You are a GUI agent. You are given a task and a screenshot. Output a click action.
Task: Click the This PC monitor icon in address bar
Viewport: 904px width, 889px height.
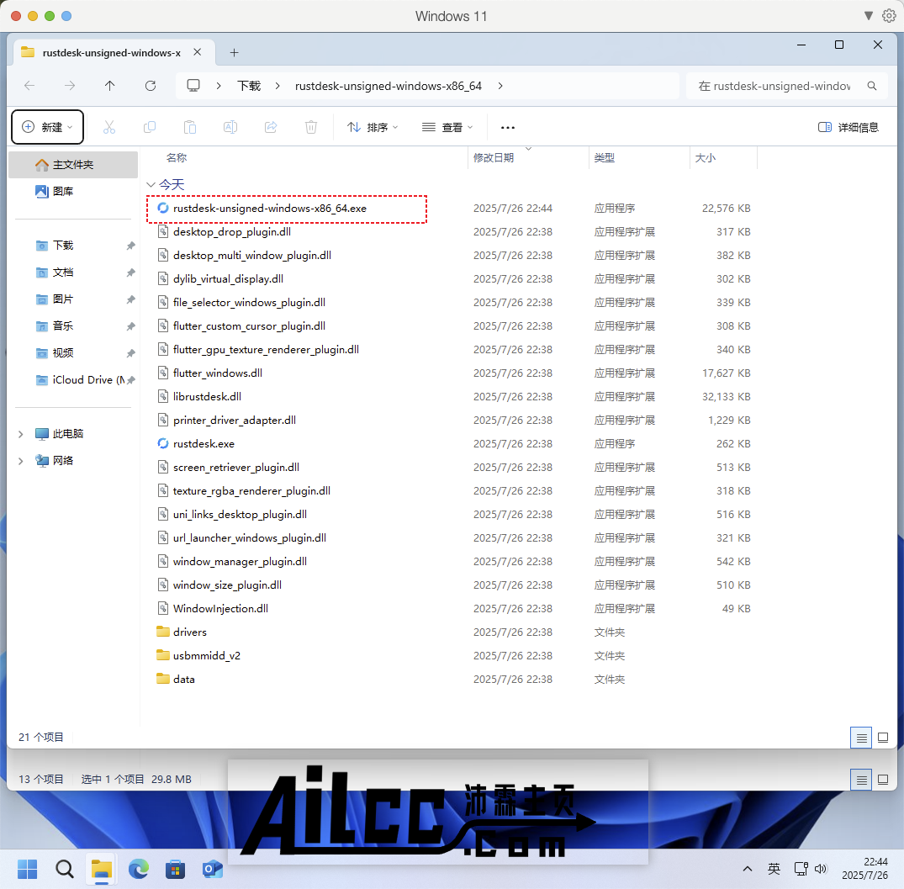coord(193,86)
